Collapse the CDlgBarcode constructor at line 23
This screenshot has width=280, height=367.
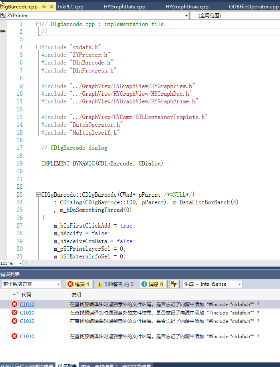38,195
